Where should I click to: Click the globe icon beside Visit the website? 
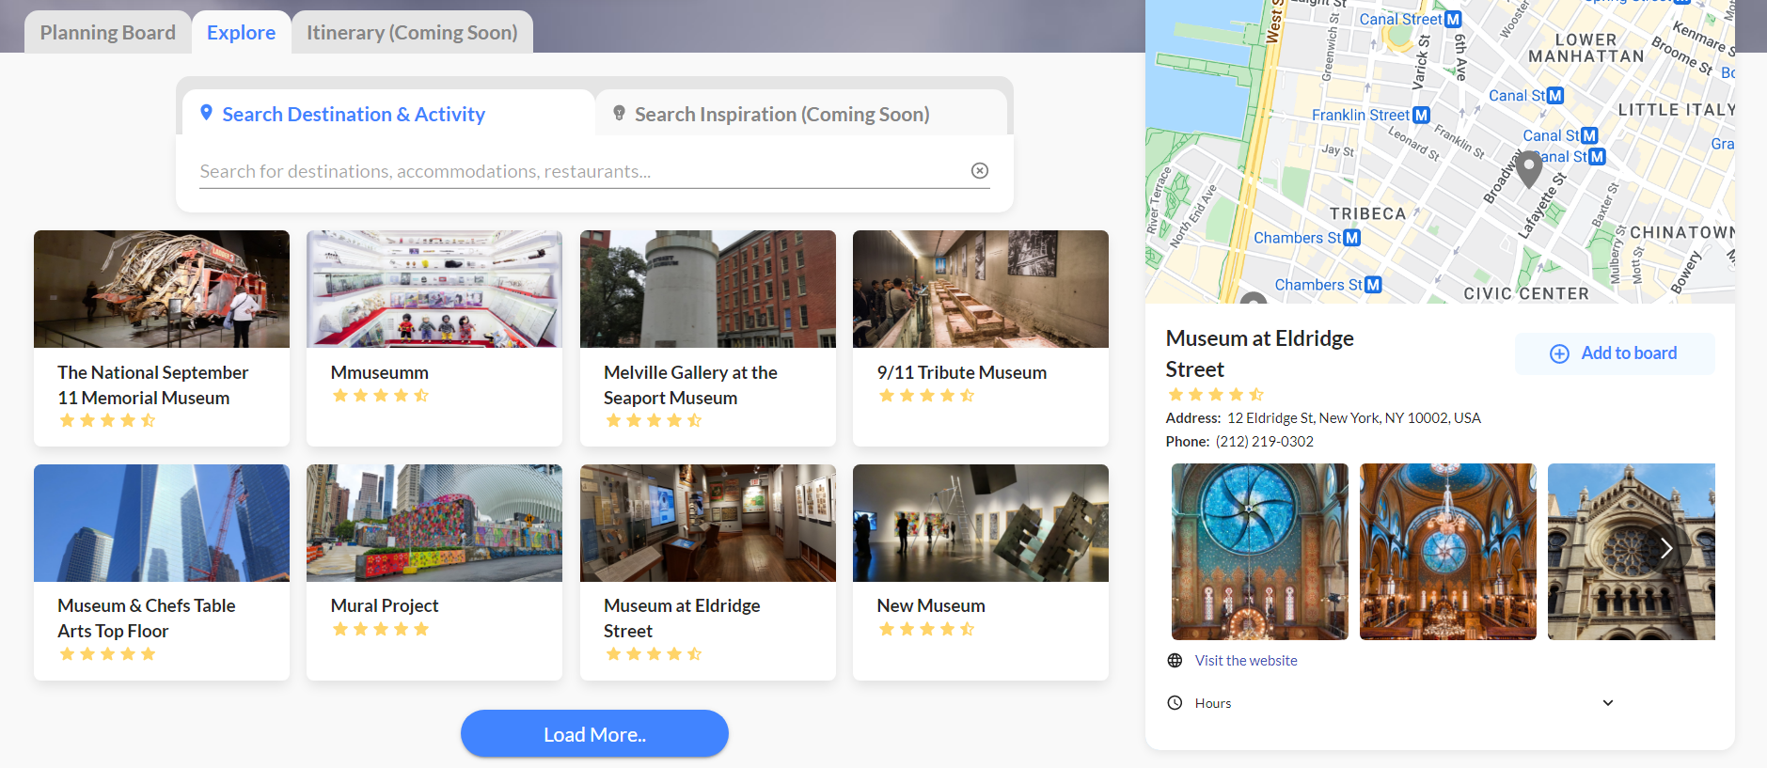tap(1175, 661)
